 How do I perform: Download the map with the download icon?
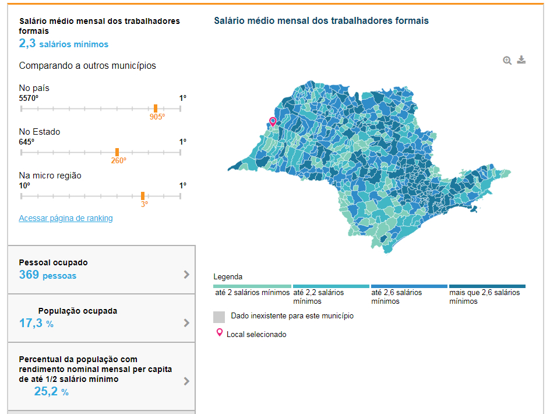pyautogui.click(x=521, y=59)
